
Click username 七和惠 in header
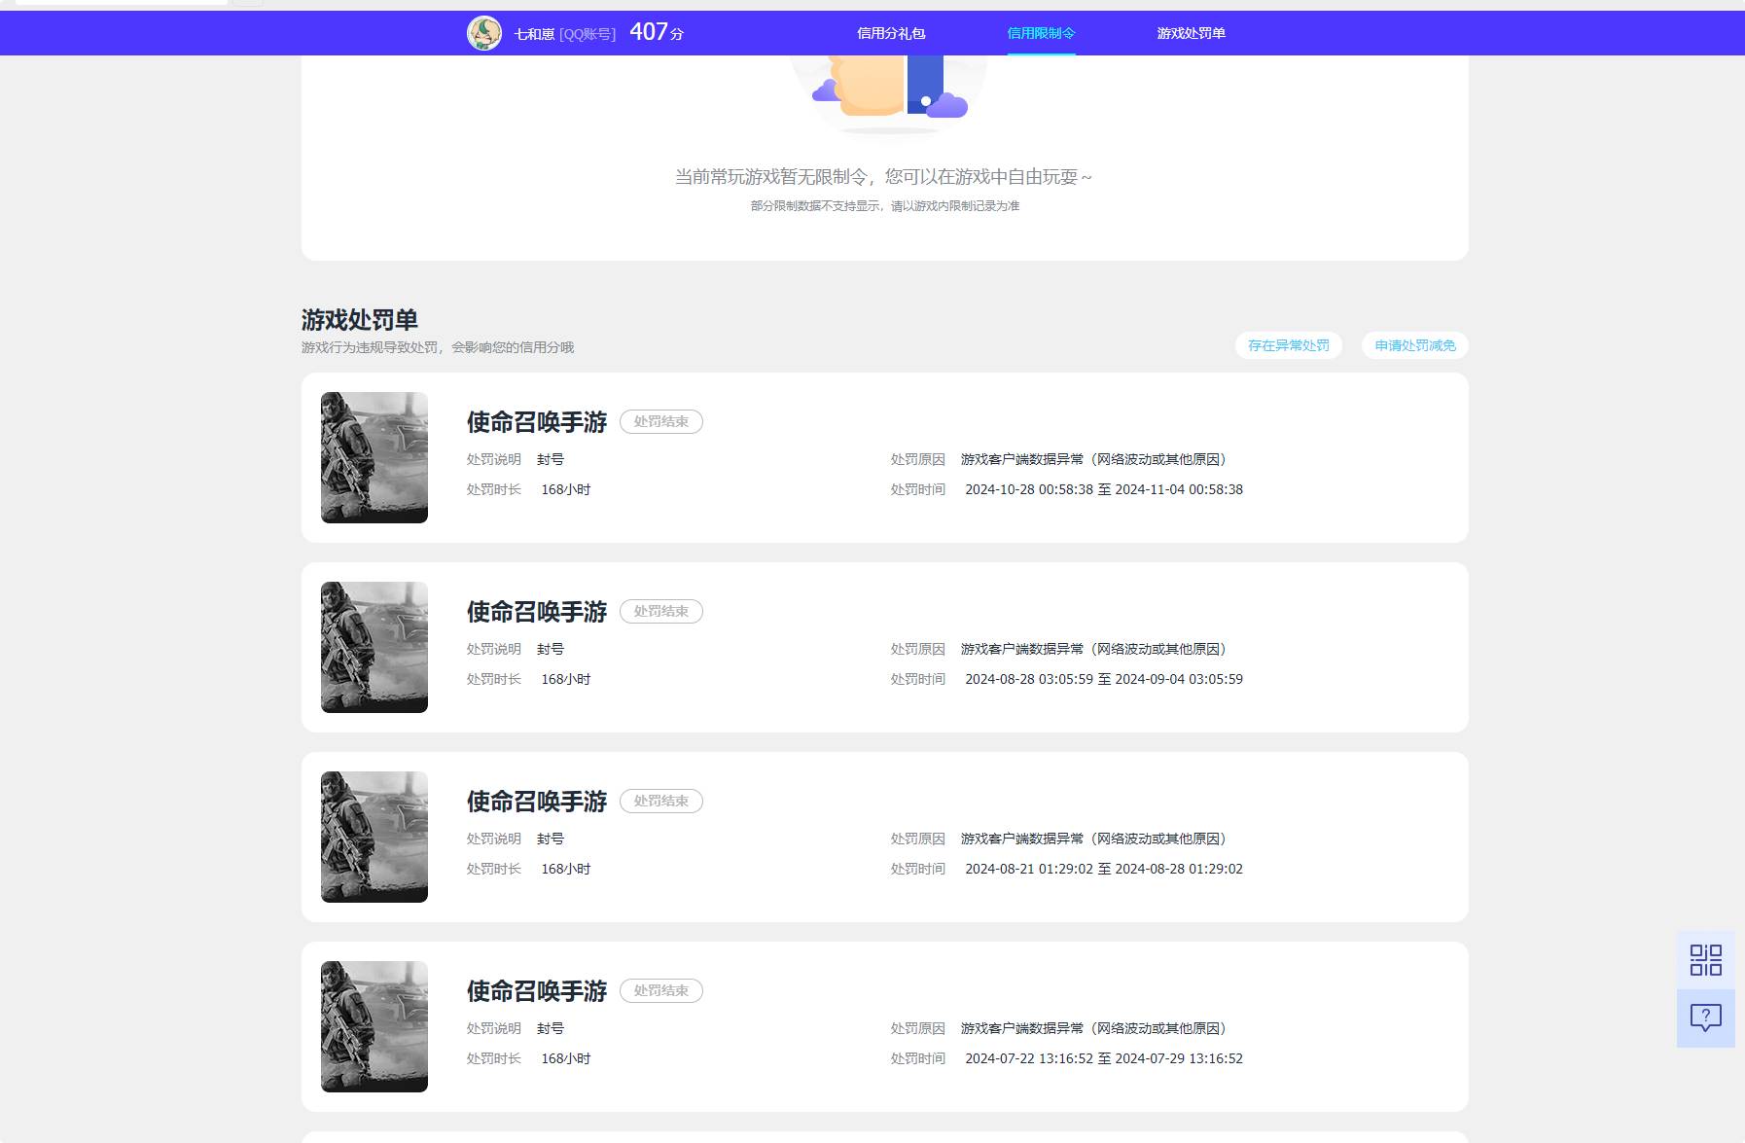[534, 34]
